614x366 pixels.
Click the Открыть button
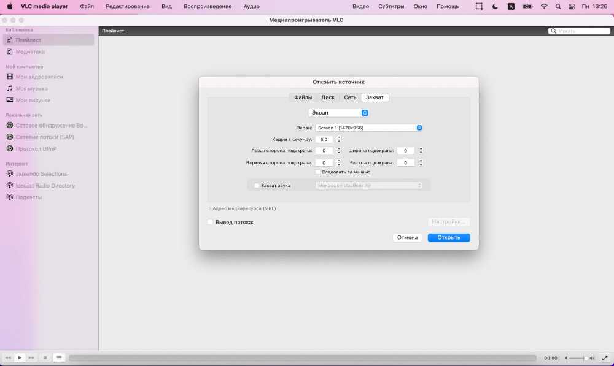tap(449, 237)
